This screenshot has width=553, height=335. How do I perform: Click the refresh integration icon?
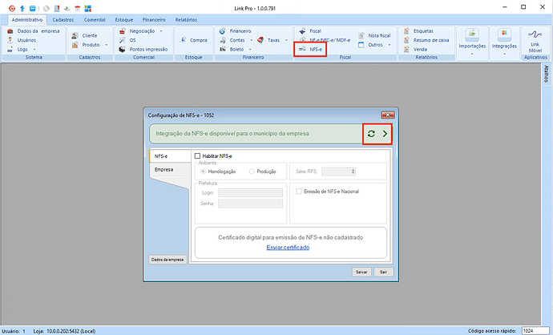pyautogui.click(x=371, y=134)
